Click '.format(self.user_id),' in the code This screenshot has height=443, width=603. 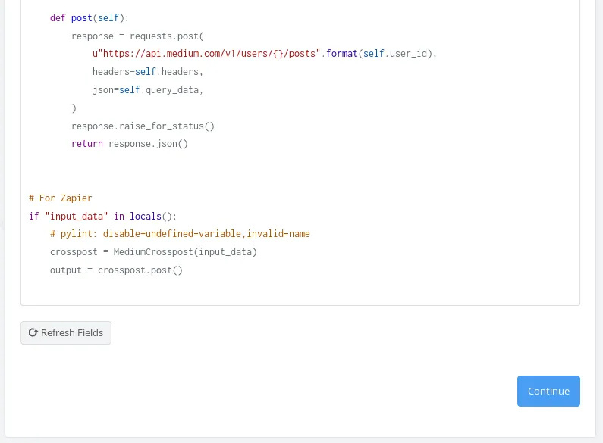click(379, 53)
